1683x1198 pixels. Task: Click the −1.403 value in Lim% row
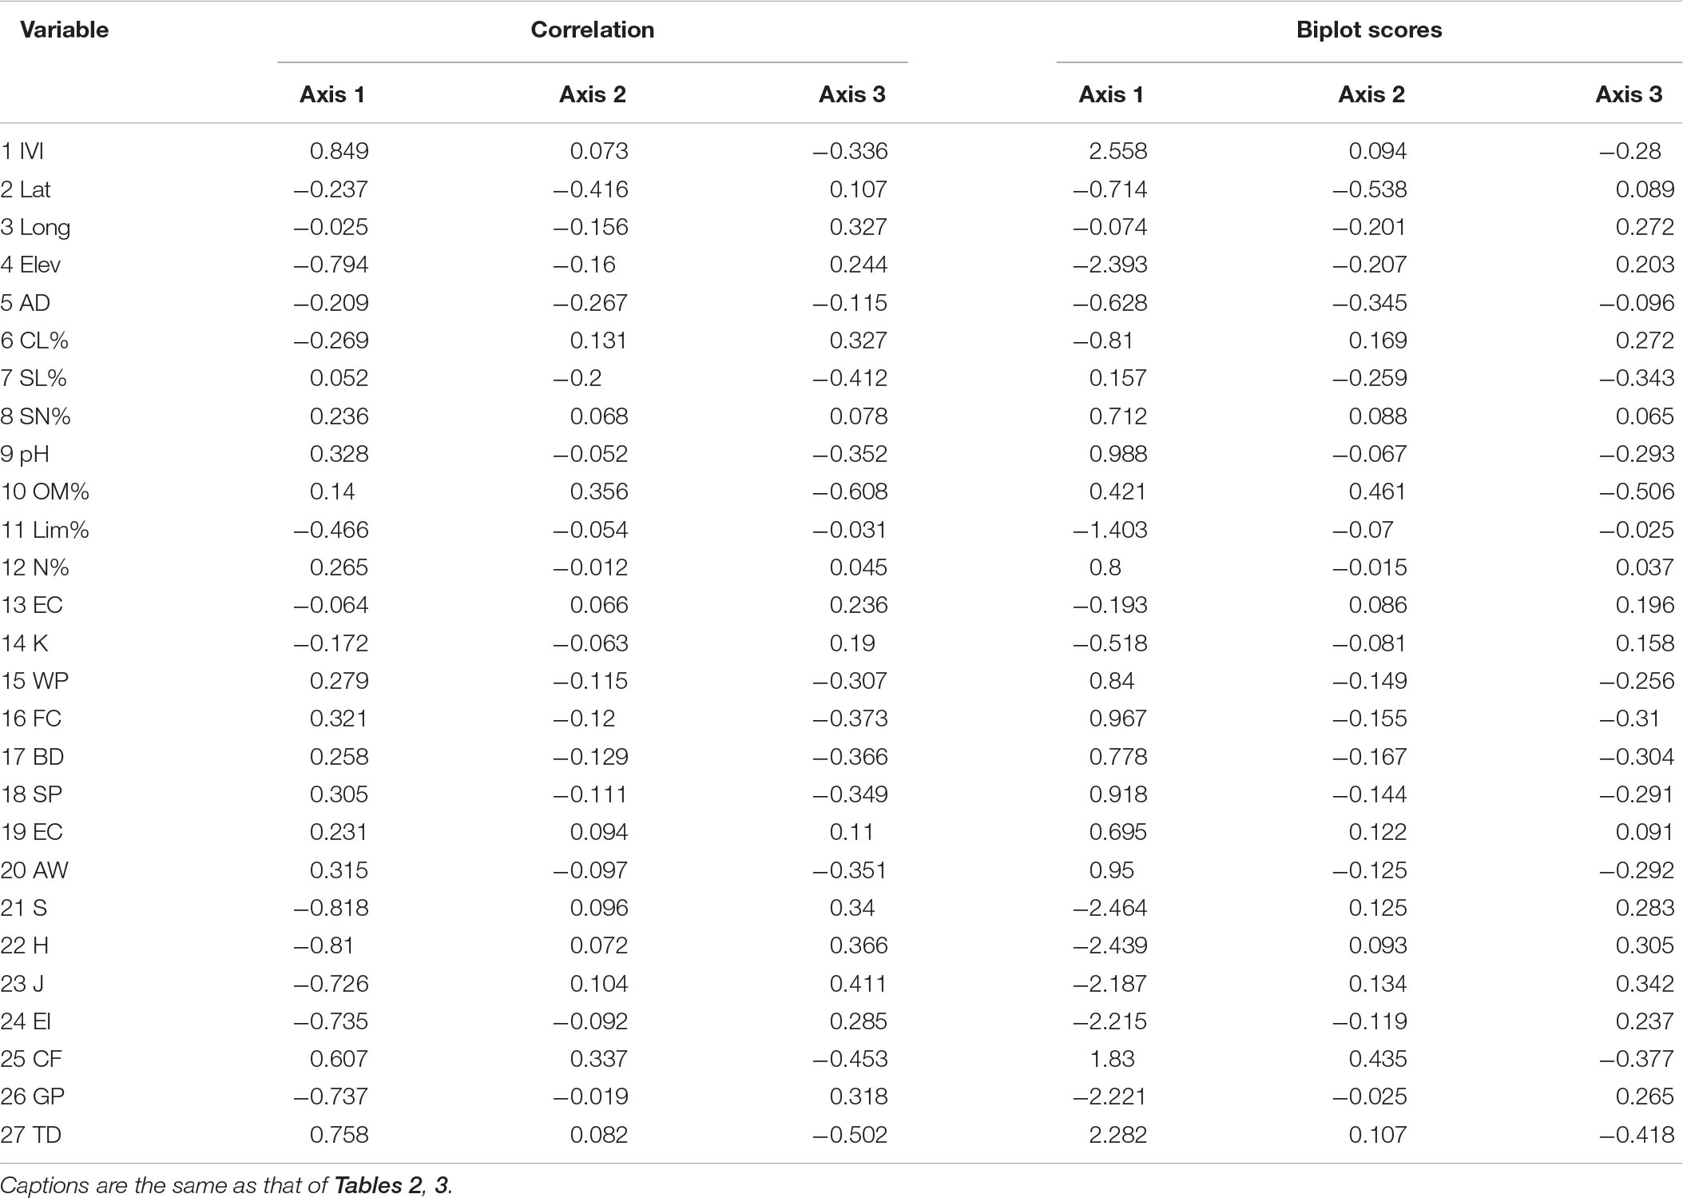[x=1110, y=529]
